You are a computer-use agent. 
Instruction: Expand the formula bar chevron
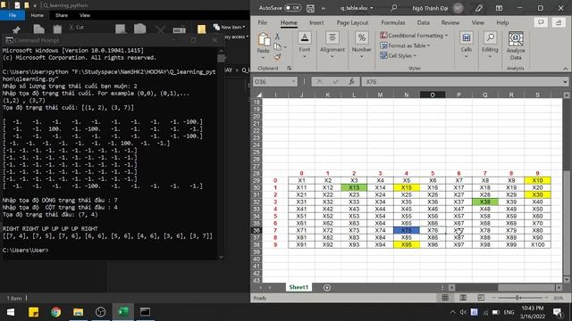click(565, 82)
